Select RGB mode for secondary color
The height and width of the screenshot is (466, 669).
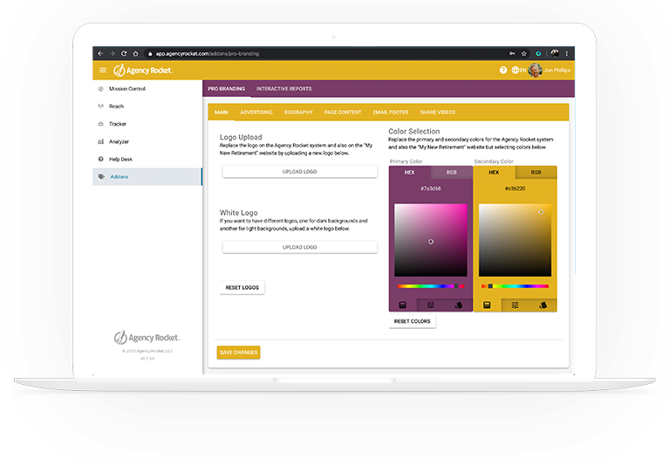click(536, 173)
